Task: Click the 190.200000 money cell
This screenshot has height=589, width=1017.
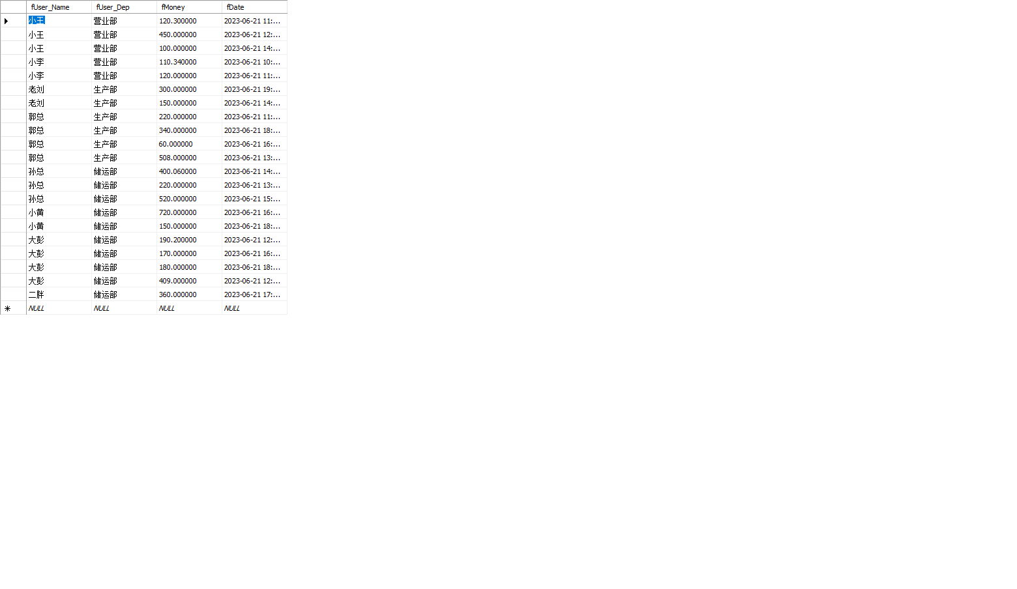Action: pos(189,240)
